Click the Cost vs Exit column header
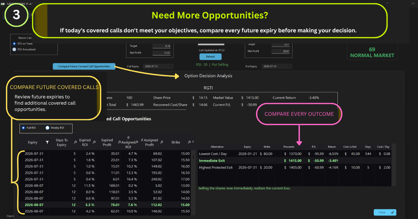418x219 pixels. pyautogui.click(x=350, y=147)
